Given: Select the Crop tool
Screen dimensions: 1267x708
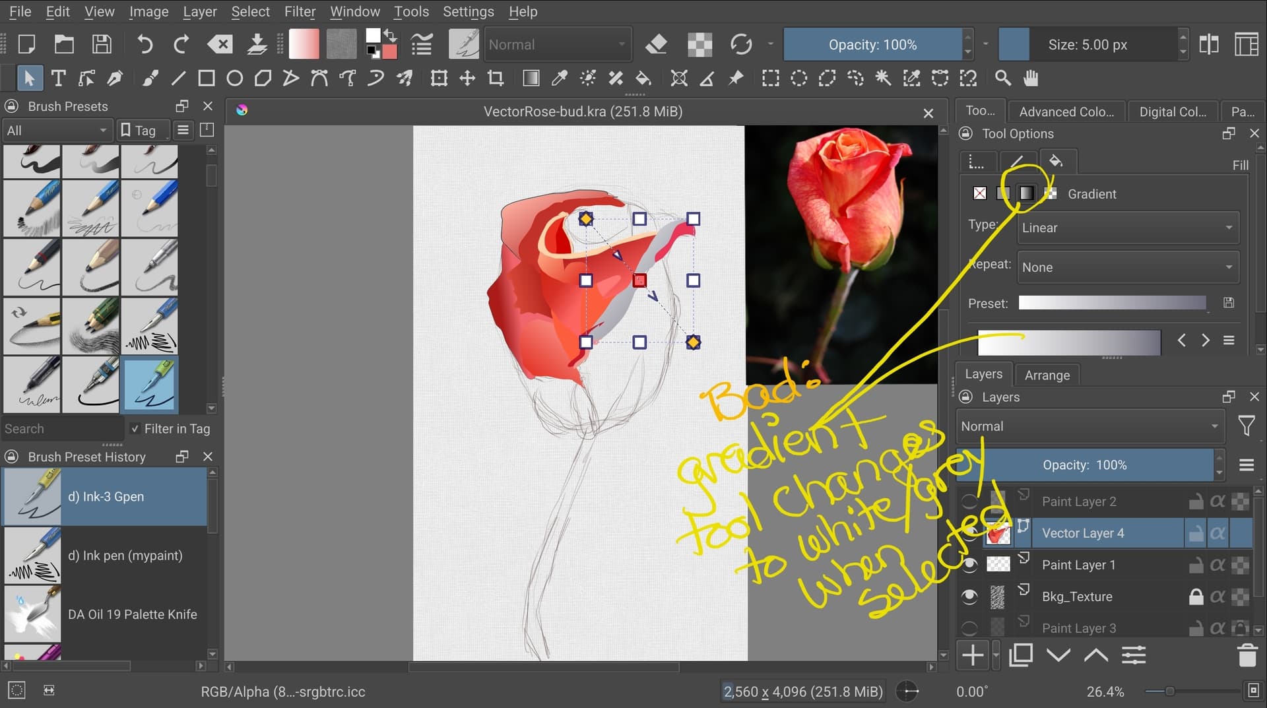Looking at the screenshot, I should 496,79.
